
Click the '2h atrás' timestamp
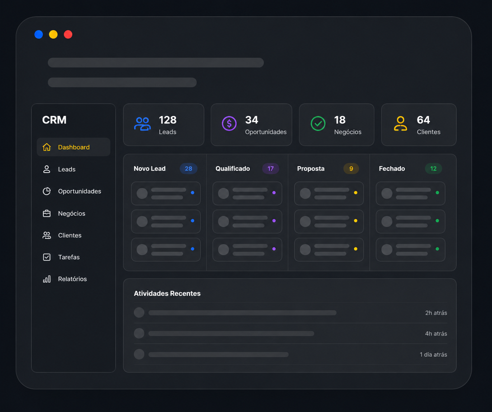click(436, 313)
